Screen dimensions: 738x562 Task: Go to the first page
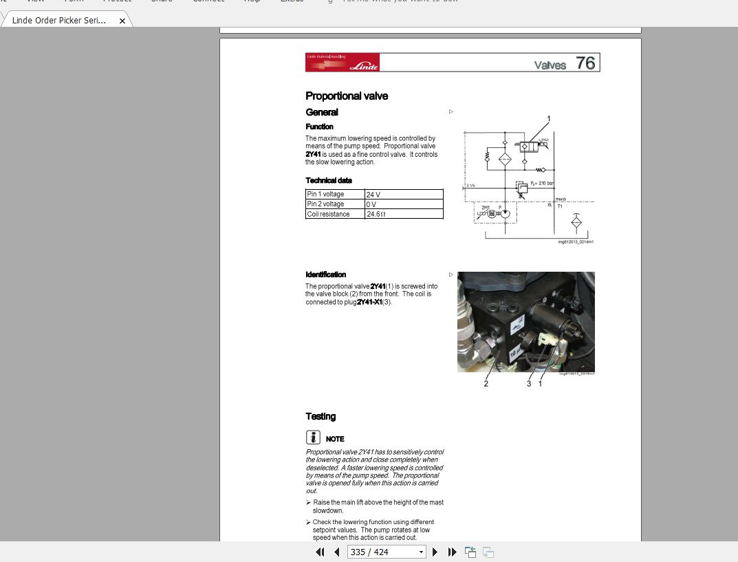320,552
